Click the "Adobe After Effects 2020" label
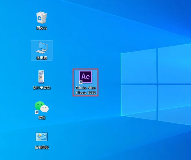This screenshot has width=191, height=160. 85,90
